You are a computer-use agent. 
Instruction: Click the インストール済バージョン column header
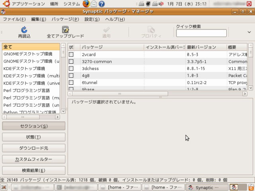165,47
